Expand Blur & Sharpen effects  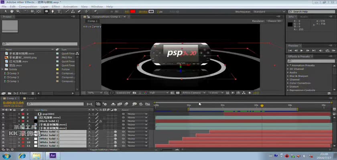[x=288, y=76]
